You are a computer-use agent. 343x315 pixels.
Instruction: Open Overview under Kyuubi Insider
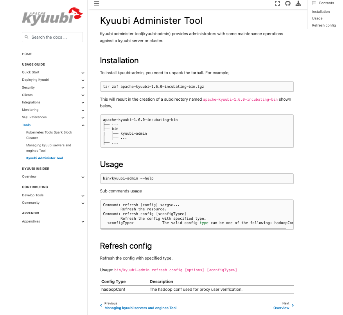[x=29, y=176]
